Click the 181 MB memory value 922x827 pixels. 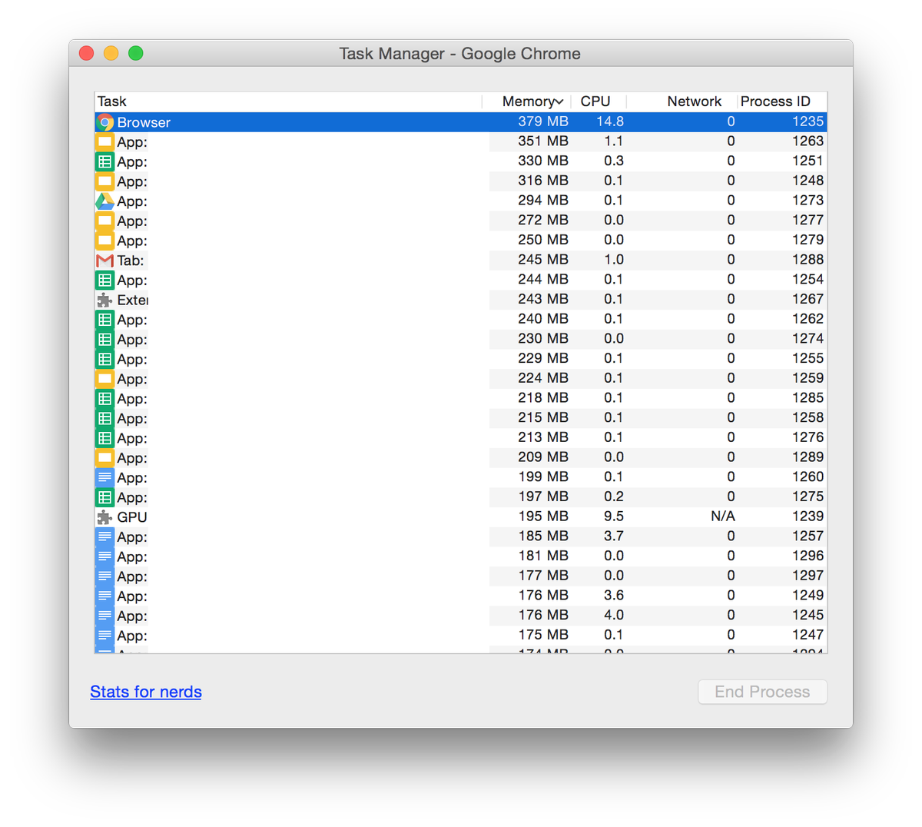click(x=543, y=556)
